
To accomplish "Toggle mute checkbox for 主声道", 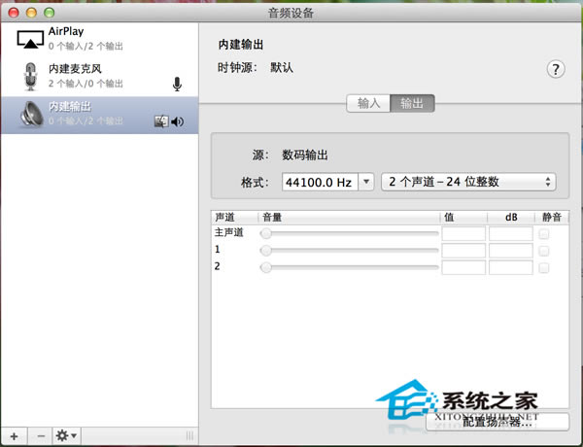I will pyautogui.click(x=544, y=234).
